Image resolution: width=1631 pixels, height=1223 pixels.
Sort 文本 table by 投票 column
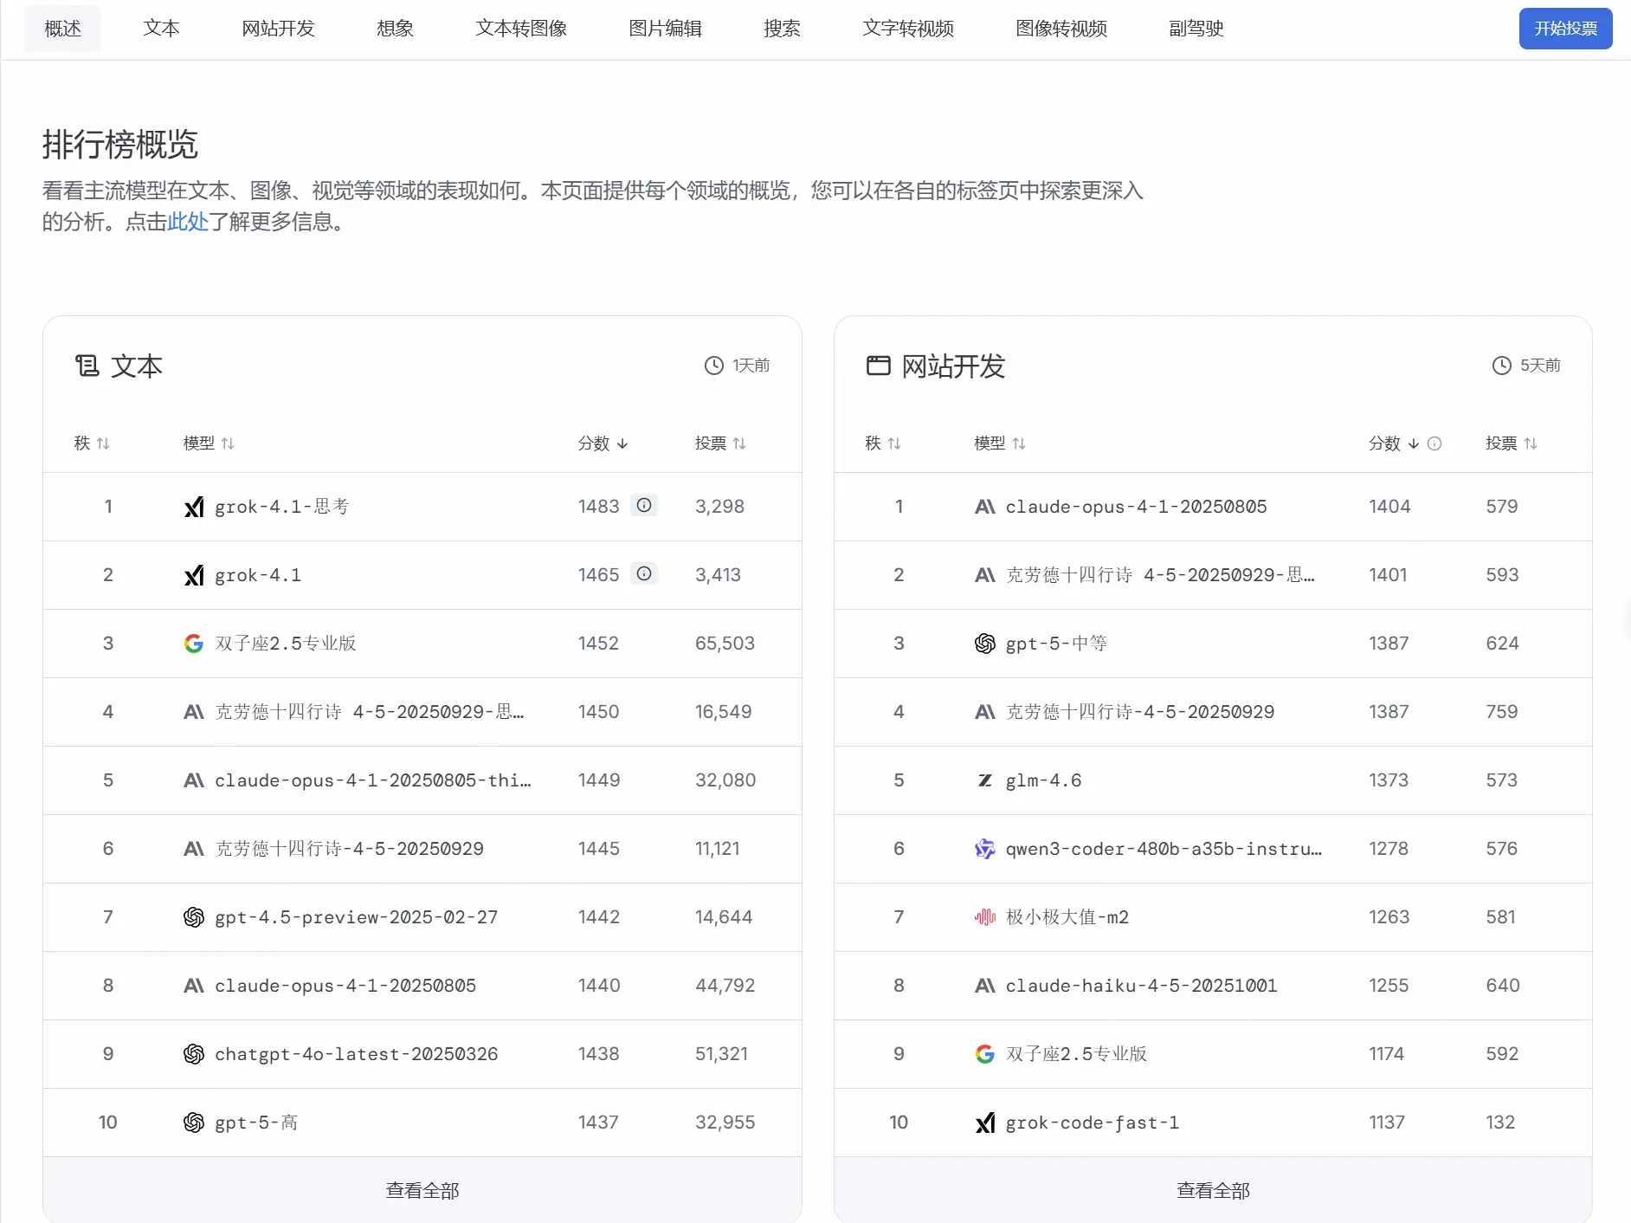(x=720, y=443)
